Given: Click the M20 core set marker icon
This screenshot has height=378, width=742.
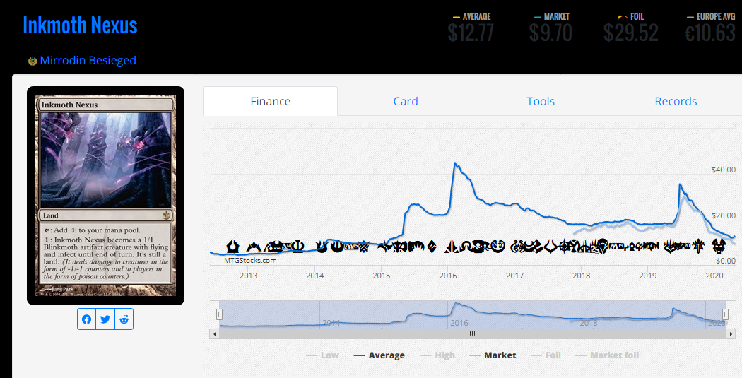Looking at the screenshot, I should tap(683, 246).
